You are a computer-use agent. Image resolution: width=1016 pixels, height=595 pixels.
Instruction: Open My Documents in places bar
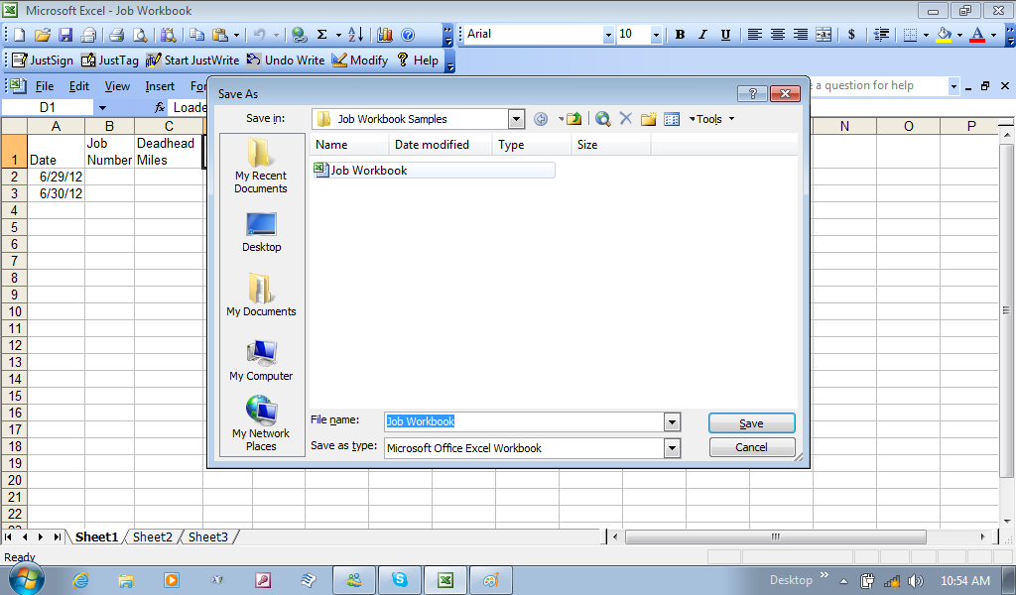pos(261,296)
